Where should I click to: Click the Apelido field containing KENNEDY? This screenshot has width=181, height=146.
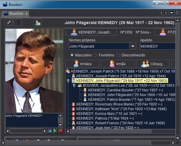pyautogui.click(x=157, y=46)
